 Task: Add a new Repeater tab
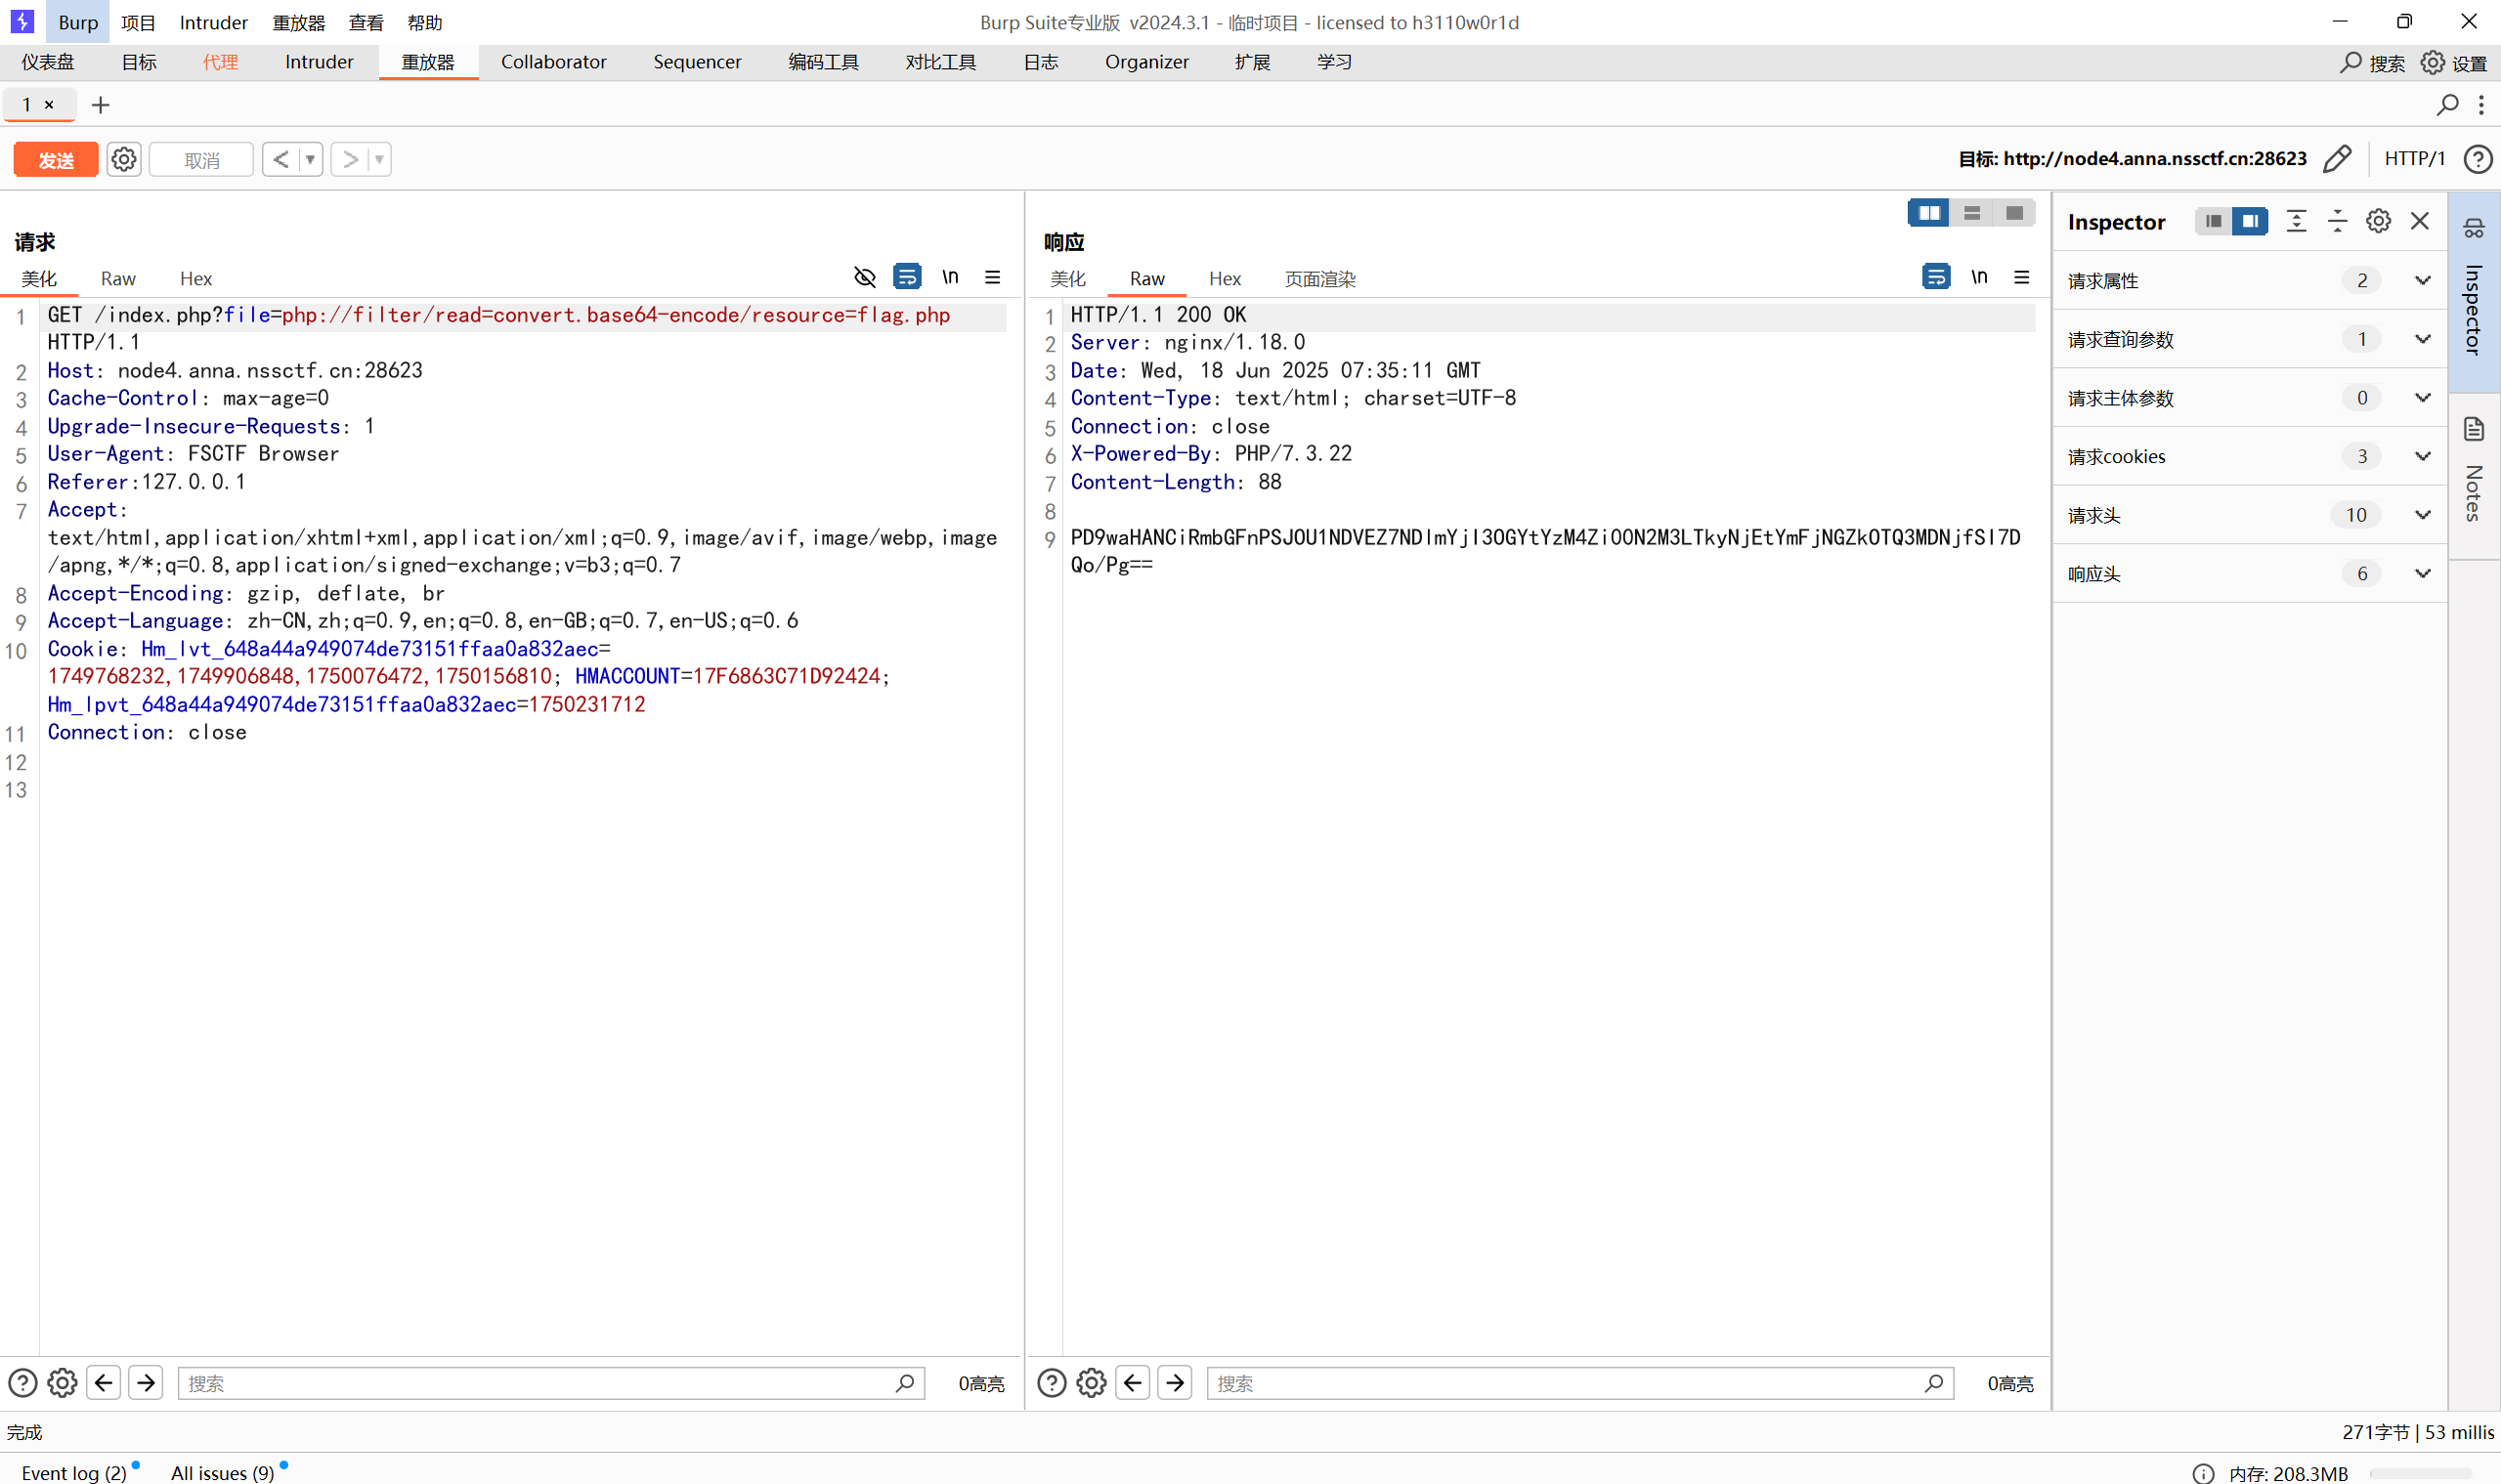point(100,105)
